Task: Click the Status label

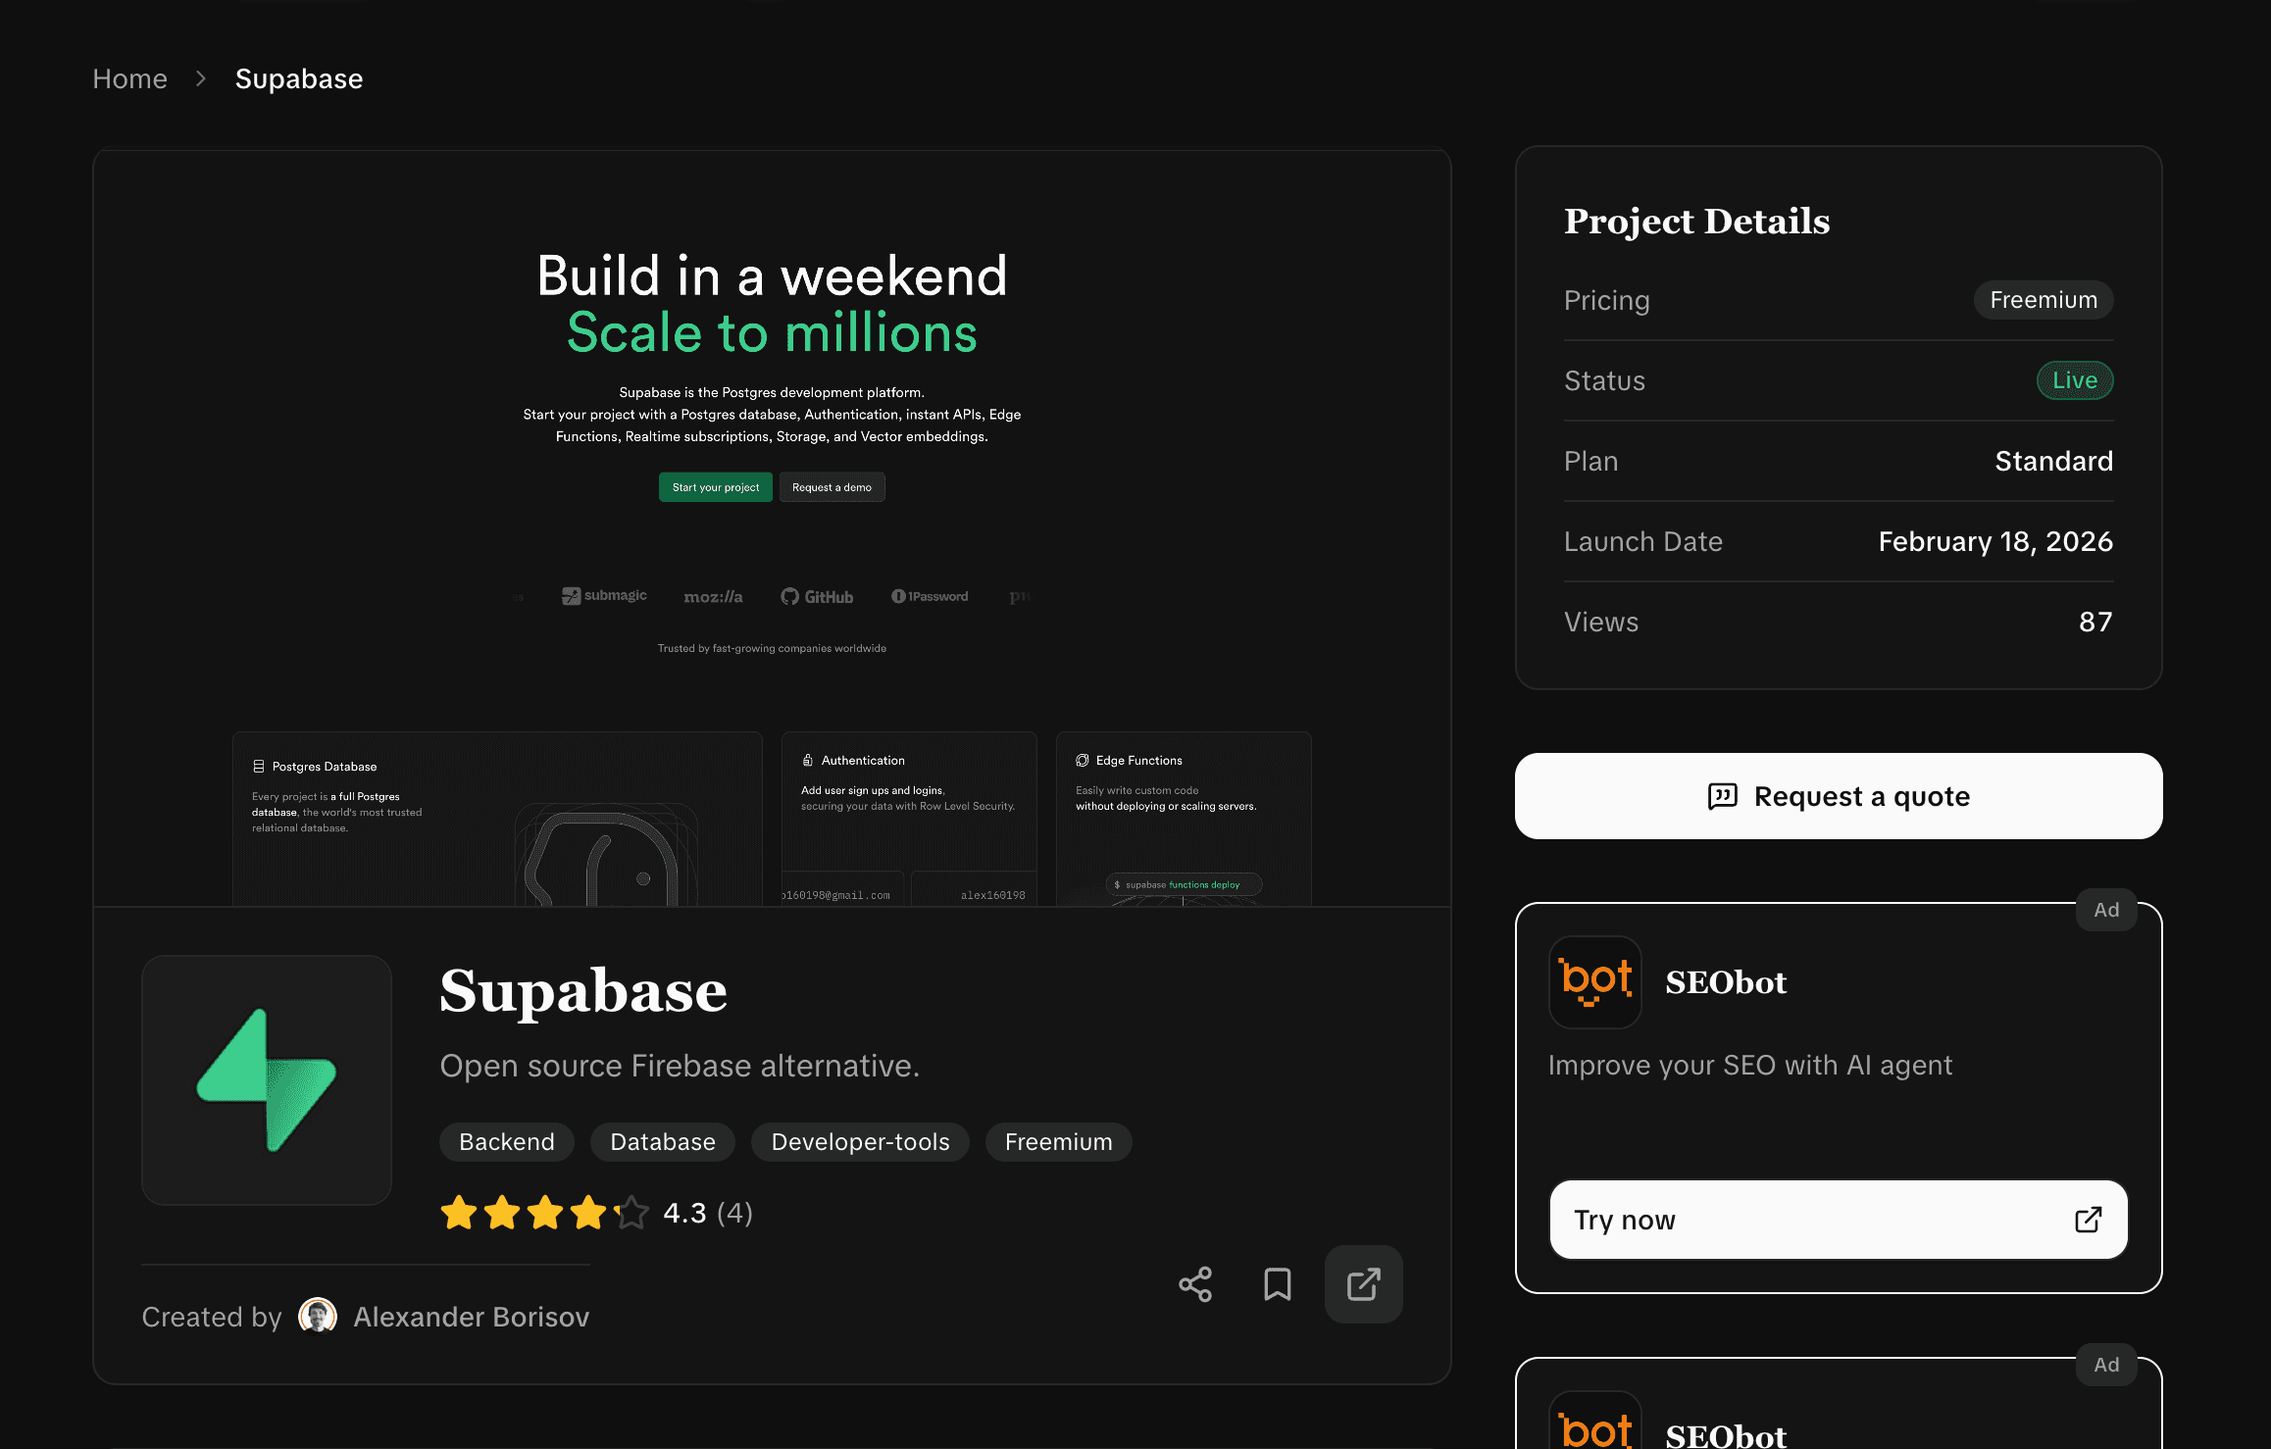Action: click(1604, 380)
